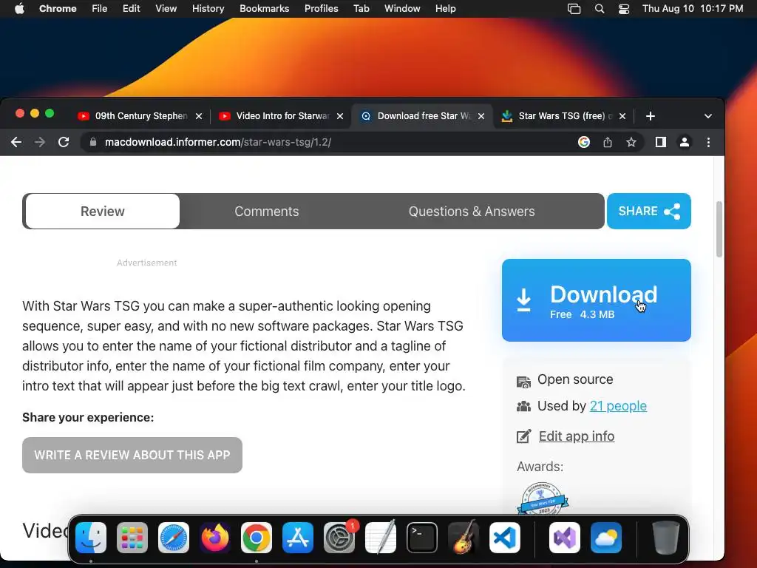Open Chrome side panel icon

pyautogui.click(x=661, y=142)
